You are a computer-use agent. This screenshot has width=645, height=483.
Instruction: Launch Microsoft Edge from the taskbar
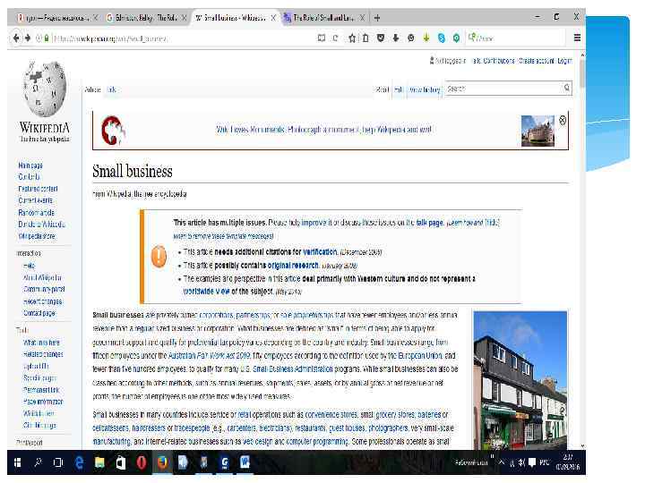pyautogui.click(x=80, y=463)
